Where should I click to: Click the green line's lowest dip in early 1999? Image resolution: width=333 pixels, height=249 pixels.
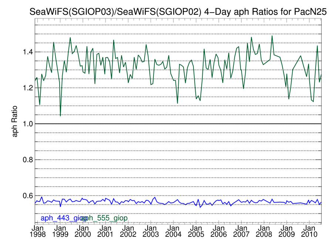[x=60, y=115]
